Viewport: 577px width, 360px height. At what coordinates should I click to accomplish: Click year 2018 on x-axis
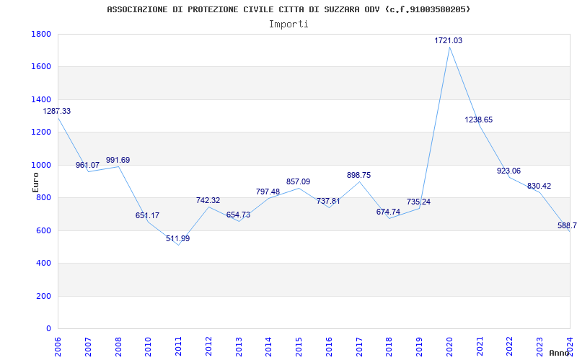tap(389, 348)
